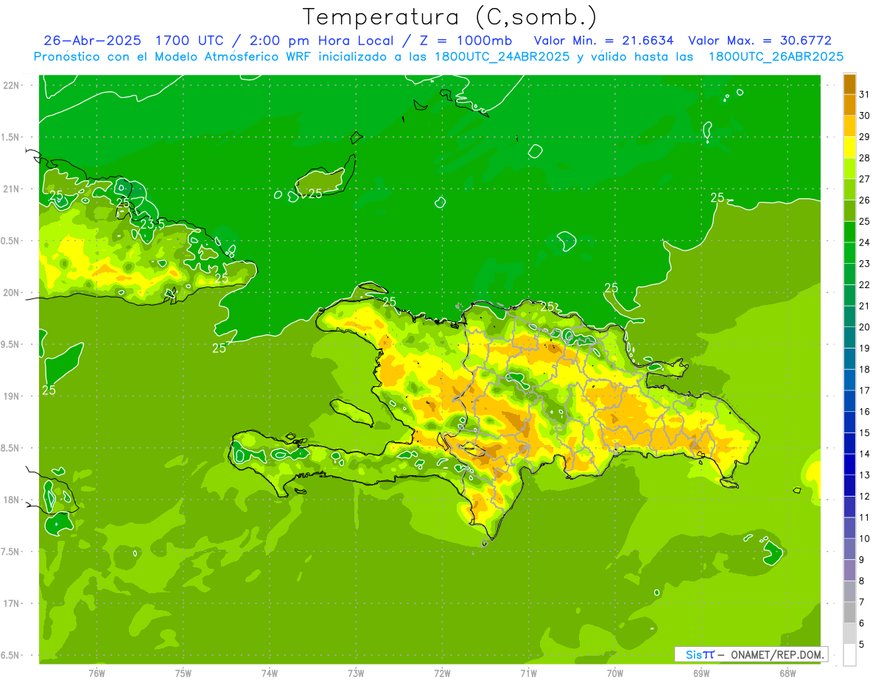Click the '70W' longitude axis label
Image resolution: width=884 pixels, height=683 pixels.
pyautogui.click(x=615, y=673)
